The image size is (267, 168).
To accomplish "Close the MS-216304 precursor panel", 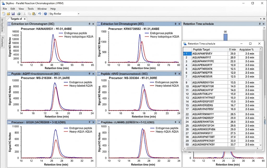I will [x=93, y=74].
